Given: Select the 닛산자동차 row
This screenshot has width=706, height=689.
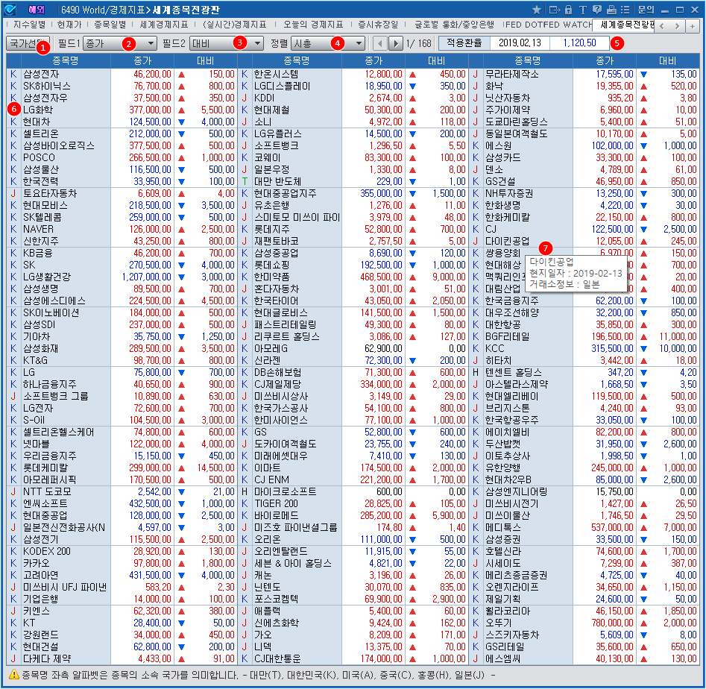Looking at the screenshot, I should pyautogui.click(x=584, y=98).
